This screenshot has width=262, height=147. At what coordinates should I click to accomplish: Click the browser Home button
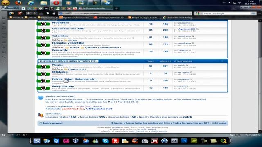(54, 13)
